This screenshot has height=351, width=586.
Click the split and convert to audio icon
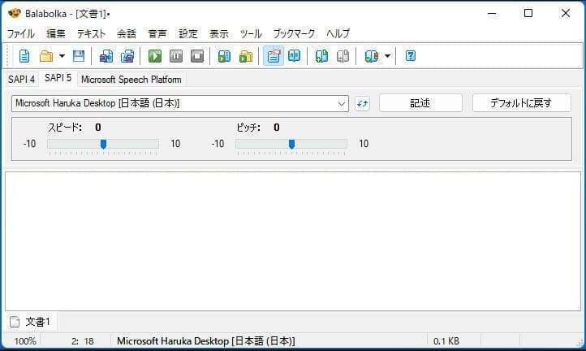click(x=127, y=56)
